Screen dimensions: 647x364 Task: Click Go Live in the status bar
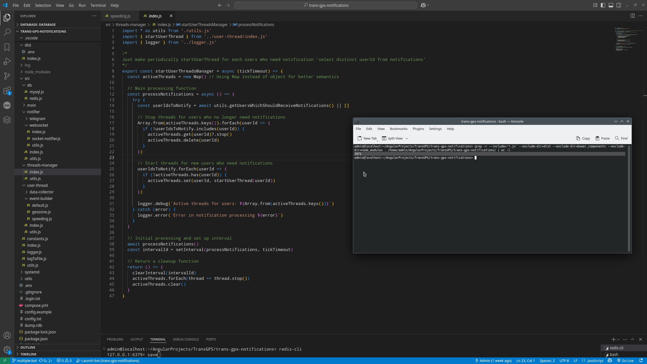click(625, 361)
